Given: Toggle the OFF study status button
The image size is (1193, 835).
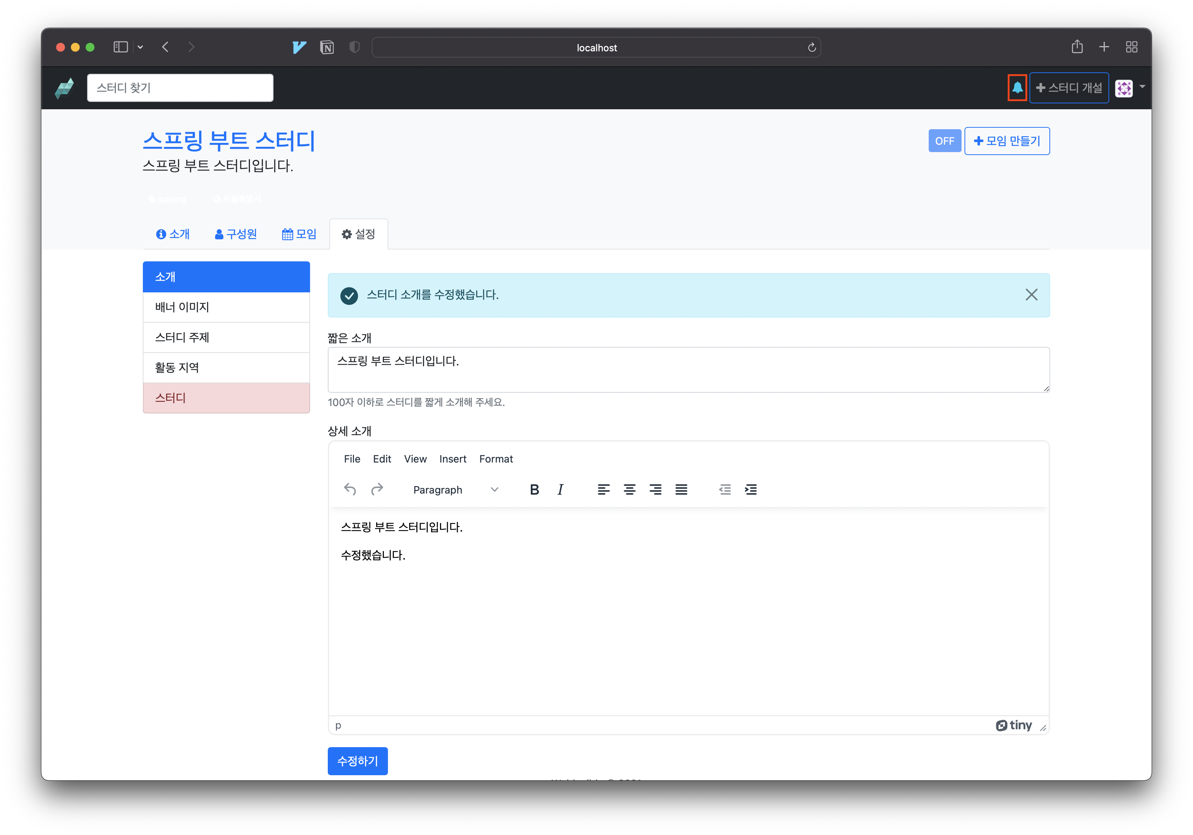Looking at the screenshot, I should coord(944,141).
